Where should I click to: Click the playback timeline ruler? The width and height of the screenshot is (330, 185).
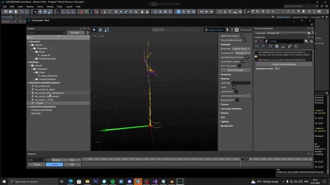pyautogui.click(x=197, y=159)
